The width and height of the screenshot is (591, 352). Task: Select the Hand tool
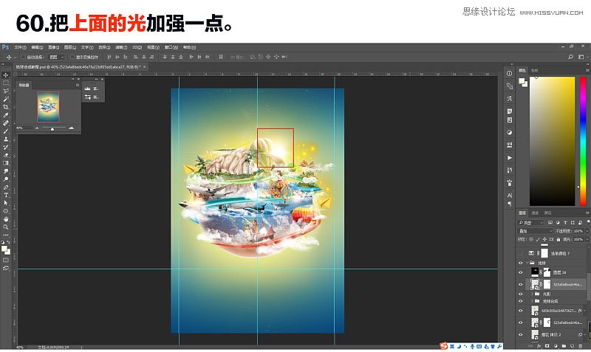(x=6, y=218)
